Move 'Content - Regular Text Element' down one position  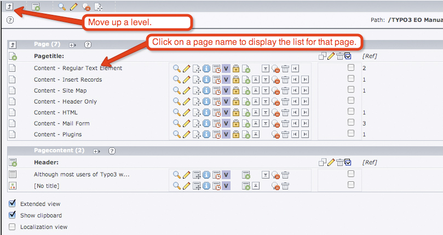coord(265,68)
